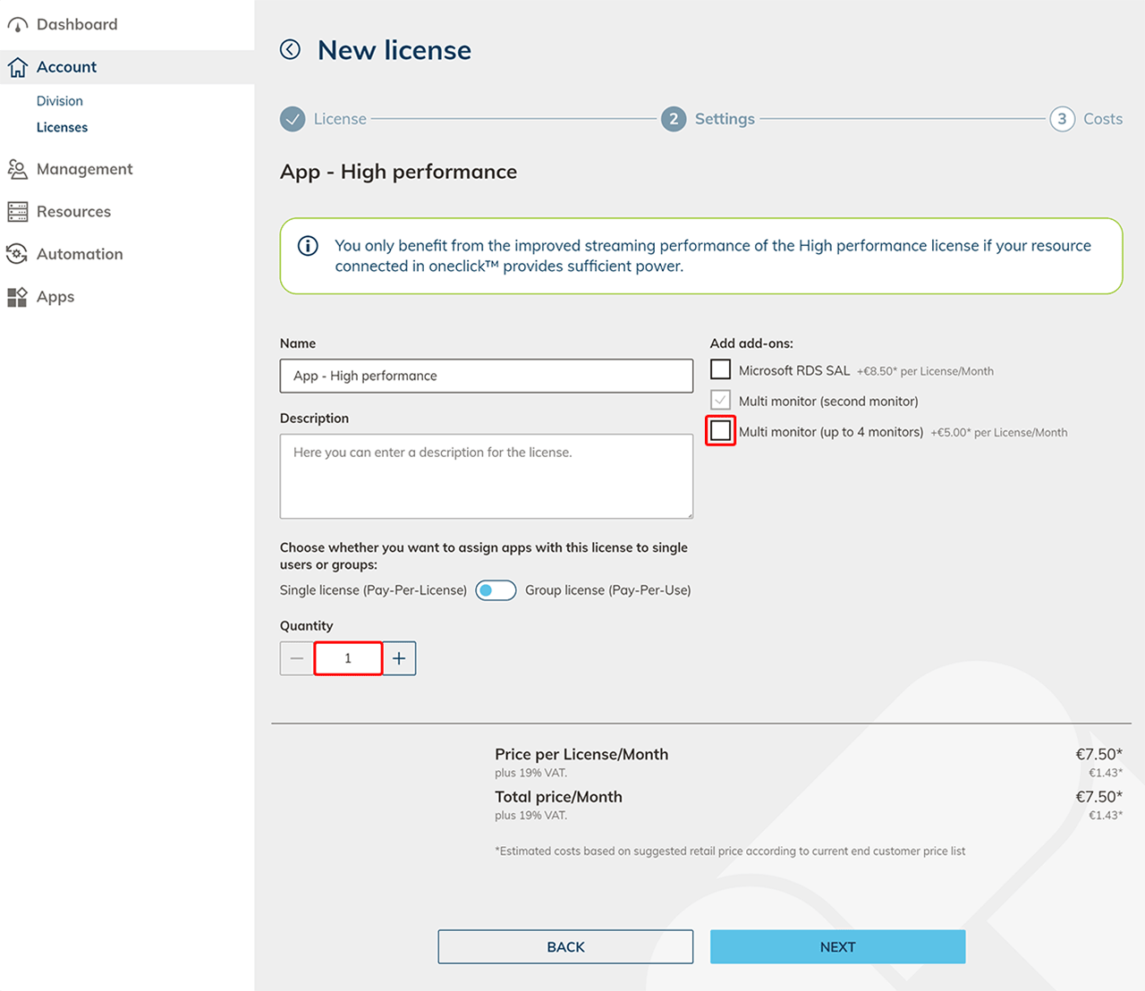Decrease quantity with the minus button
Screen dimensions: 1145x991
297,658
